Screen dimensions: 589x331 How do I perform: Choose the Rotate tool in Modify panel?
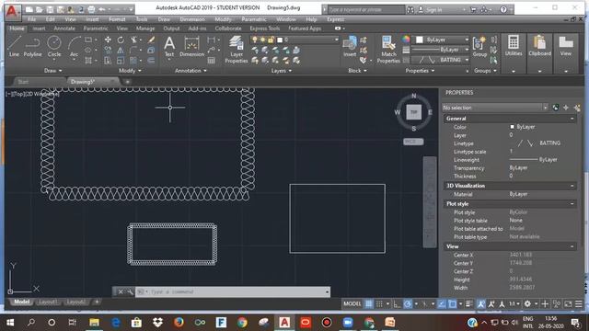click(121, 40)
